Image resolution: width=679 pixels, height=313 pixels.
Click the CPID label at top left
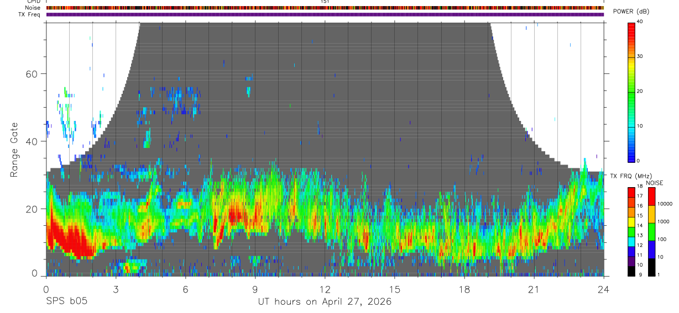33,2
